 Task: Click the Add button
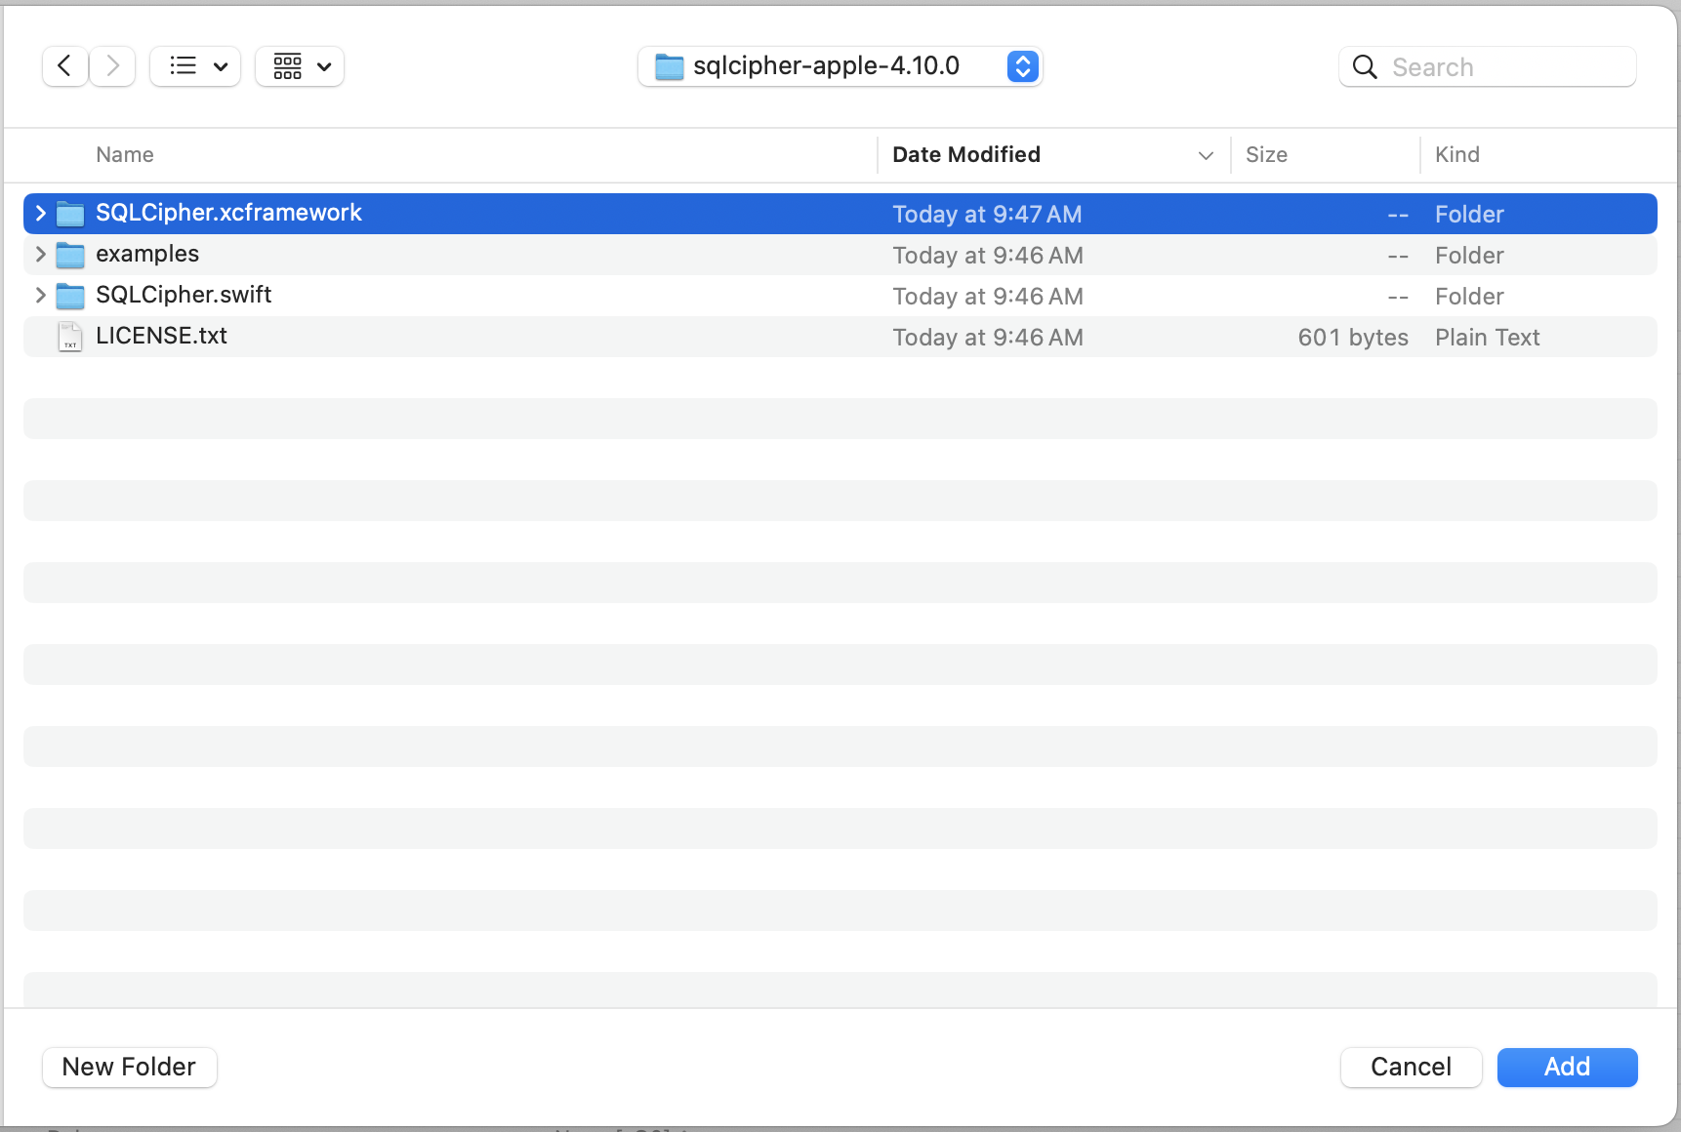click(1567, 1067)
